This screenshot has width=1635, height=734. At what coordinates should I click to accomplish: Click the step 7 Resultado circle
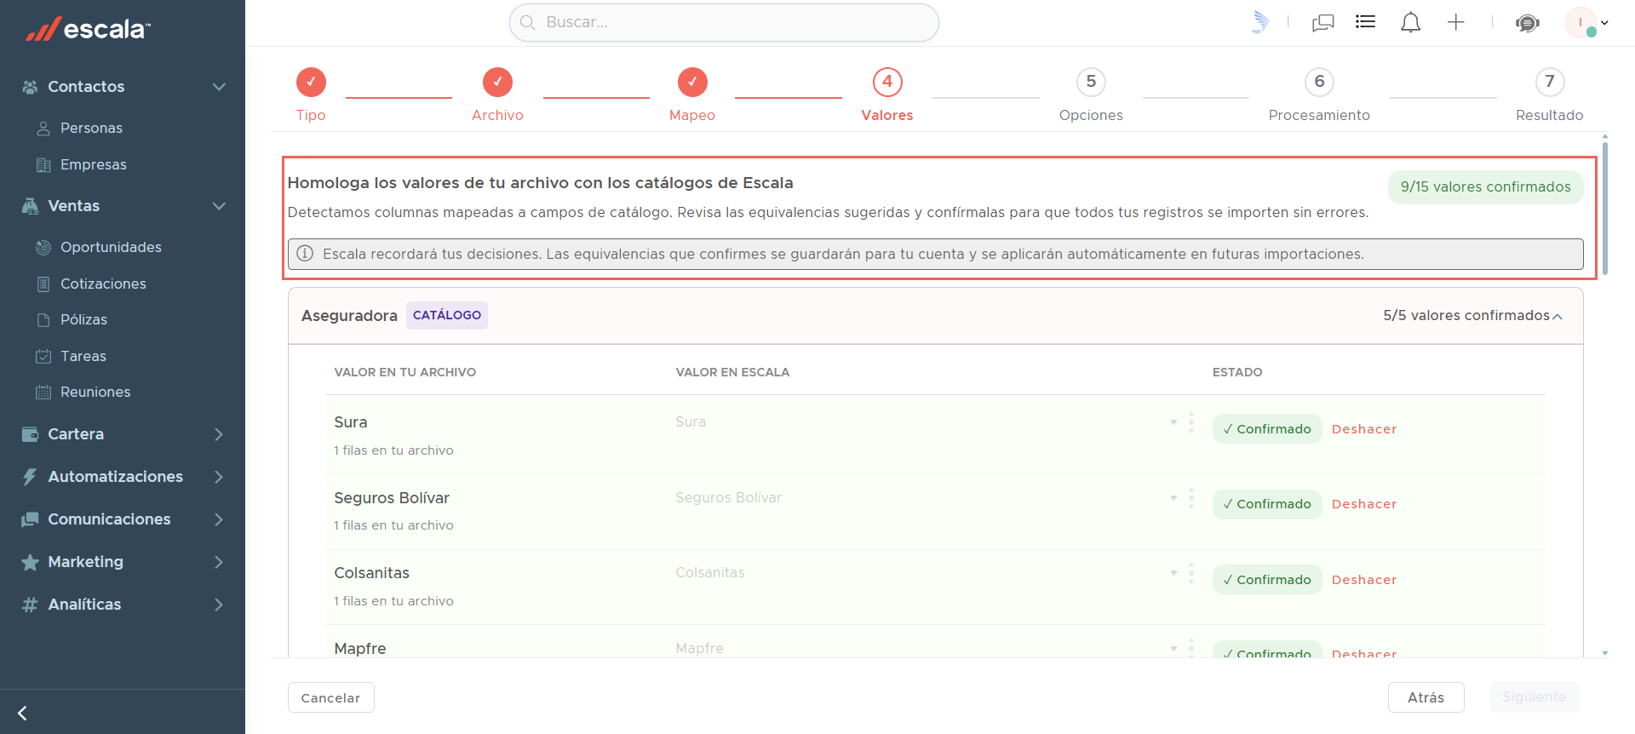1550,82
